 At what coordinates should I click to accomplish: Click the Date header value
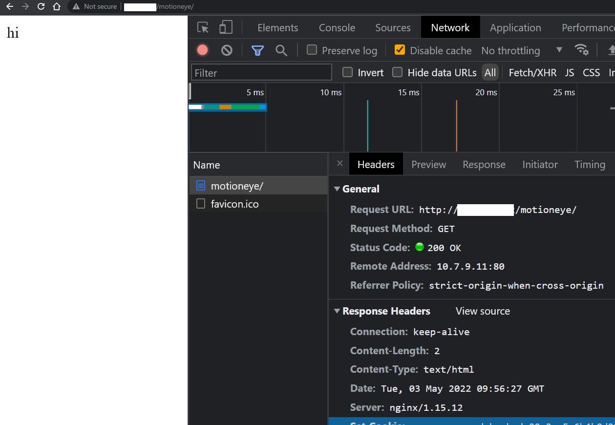[x=463, y=389]
